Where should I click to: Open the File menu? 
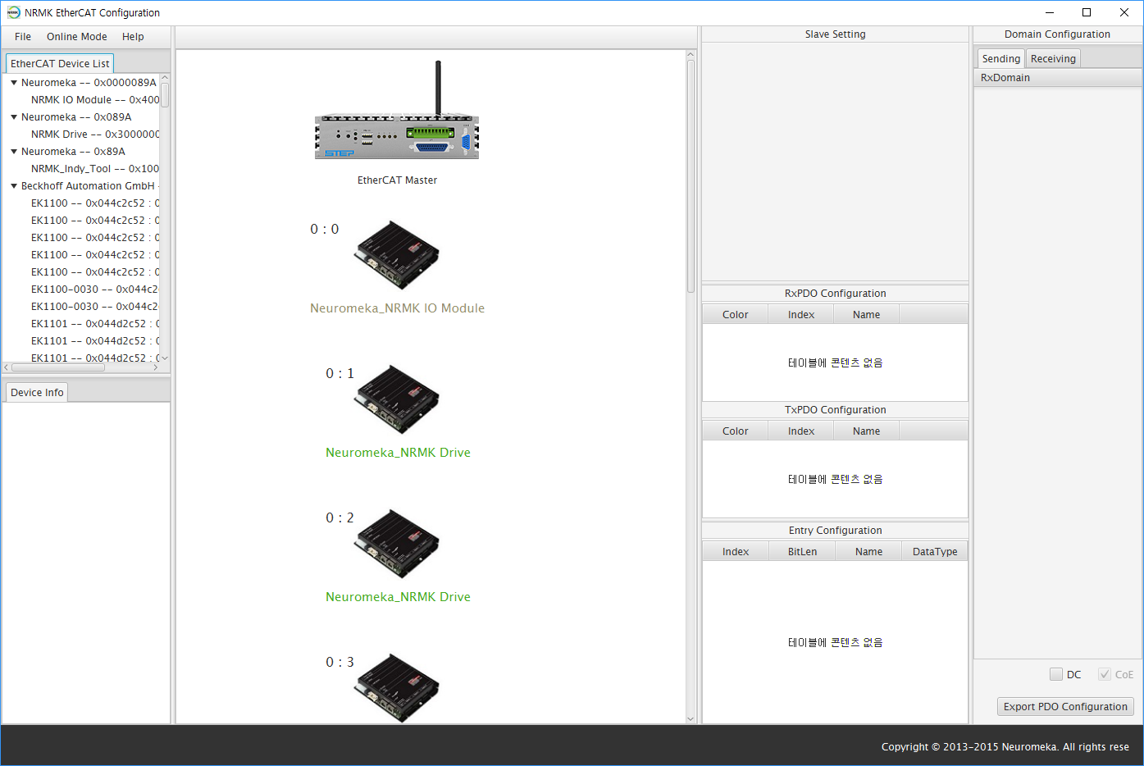point(23,37)
